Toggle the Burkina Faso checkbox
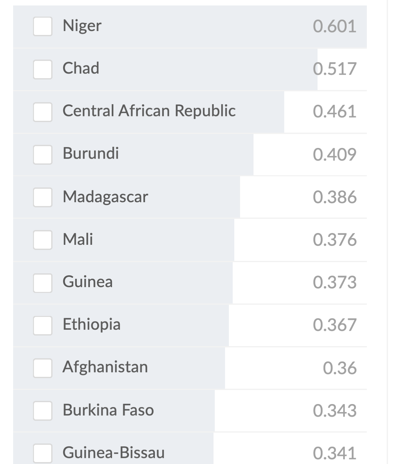 [43, 410]
